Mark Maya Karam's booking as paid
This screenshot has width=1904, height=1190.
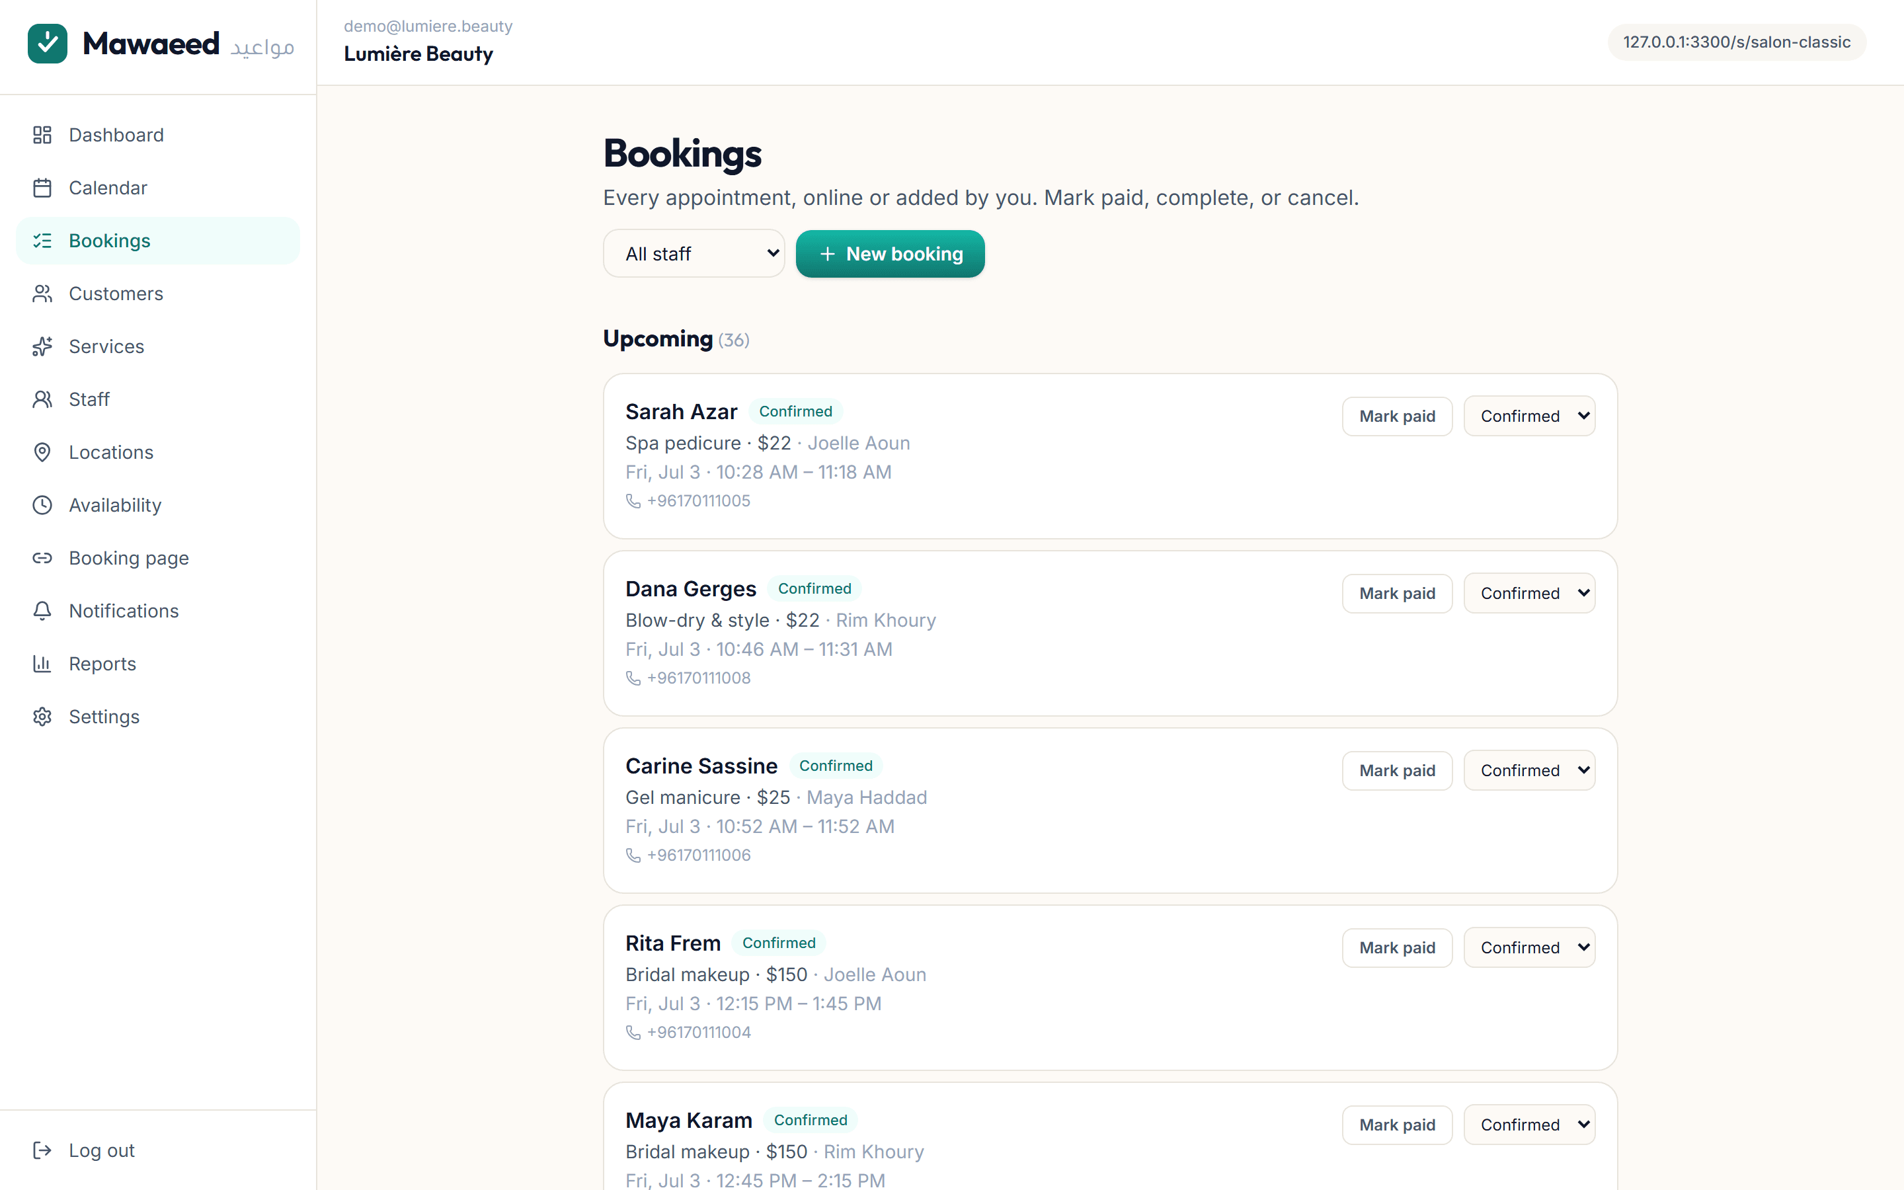pyautogui.click(x=1396, y=1124)
